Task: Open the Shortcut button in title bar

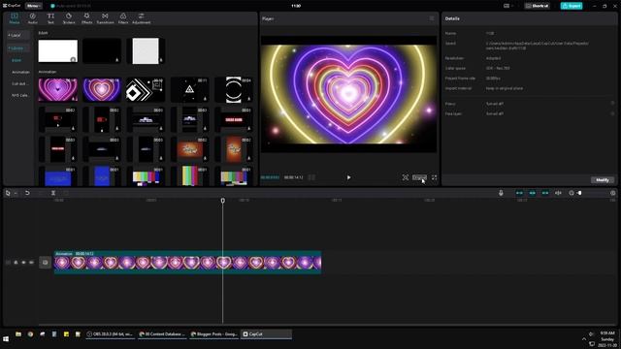Action: [x=537, y=6]
